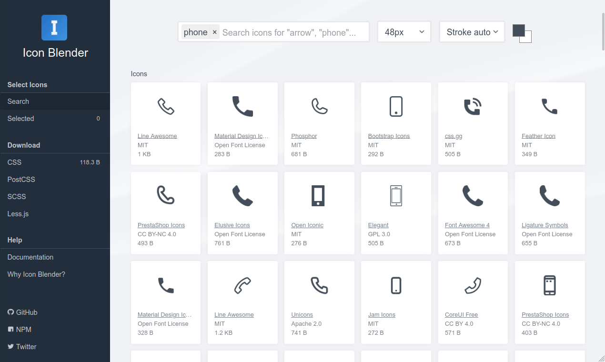Choose the Elusive Icons phone glyph
This screenshot has width=605, height=362.
click(x=242, y=195)
